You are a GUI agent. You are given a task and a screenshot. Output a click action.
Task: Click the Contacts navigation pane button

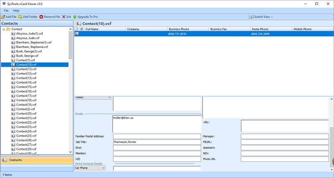pyautogui.click(x=37, y=160)
